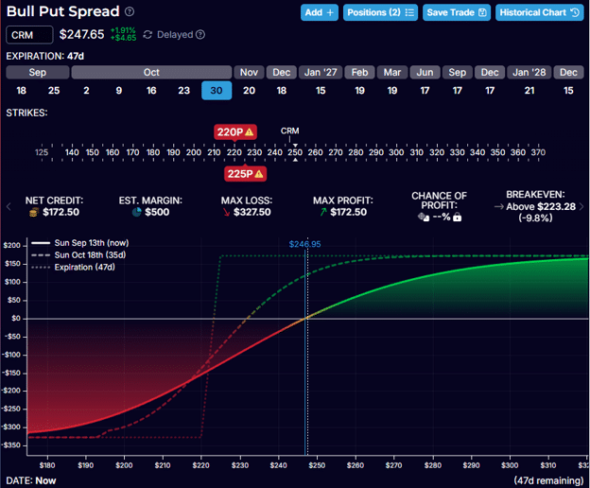This screenshot has height=488, width=590.
Task: Click the (47d remaining) text
Action: pyautogui.click(x=548, y=480)
